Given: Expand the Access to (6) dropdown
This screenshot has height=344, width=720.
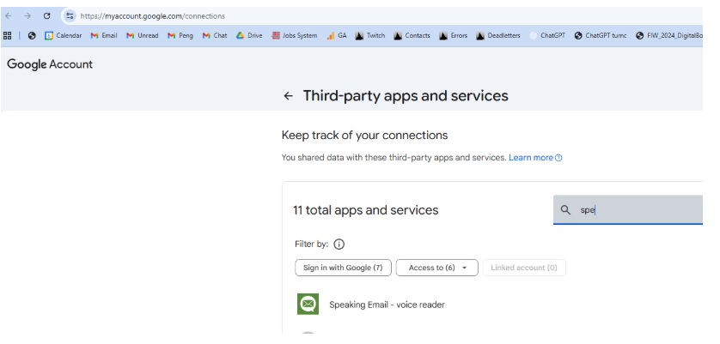Looking at the screenshot, I should (x=436, y=268).
